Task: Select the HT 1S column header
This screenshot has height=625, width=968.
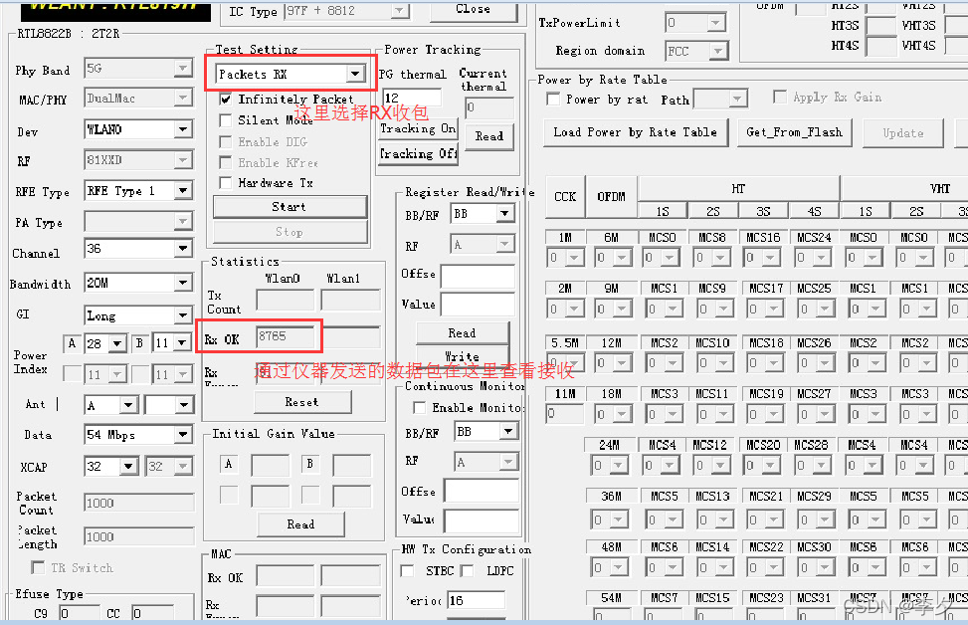Action: [663, 211]
